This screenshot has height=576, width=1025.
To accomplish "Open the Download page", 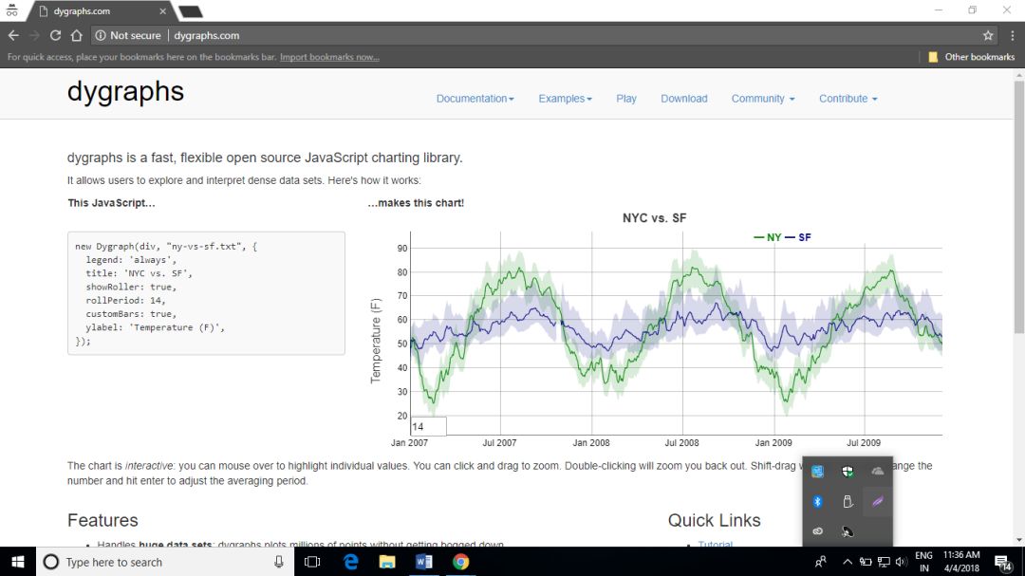I will click(x=683, y=99).
